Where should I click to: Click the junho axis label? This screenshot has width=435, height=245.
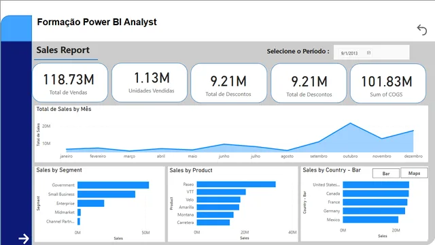click(224, 157)
